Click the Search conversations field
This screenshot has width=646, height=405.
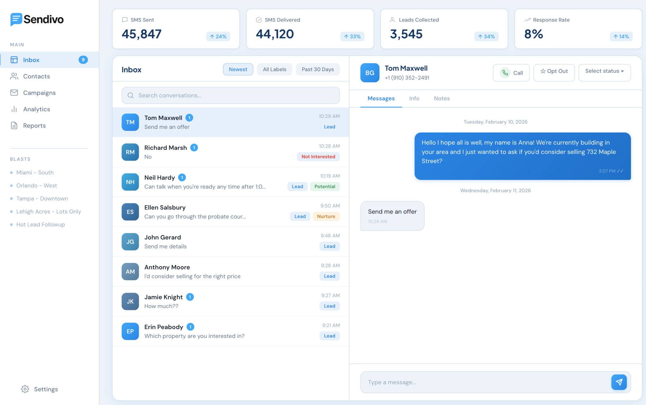[x=230, y=95]
